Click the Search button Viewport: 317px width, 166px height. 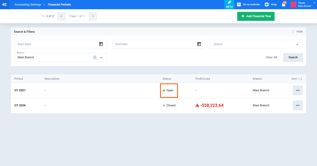coord(293,57)
